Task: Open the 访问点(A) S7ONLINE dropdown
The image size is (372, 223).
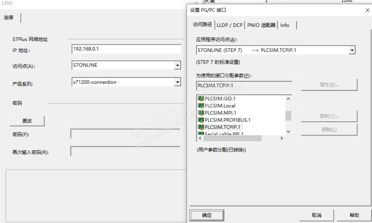Action: (x=177, y=65)
